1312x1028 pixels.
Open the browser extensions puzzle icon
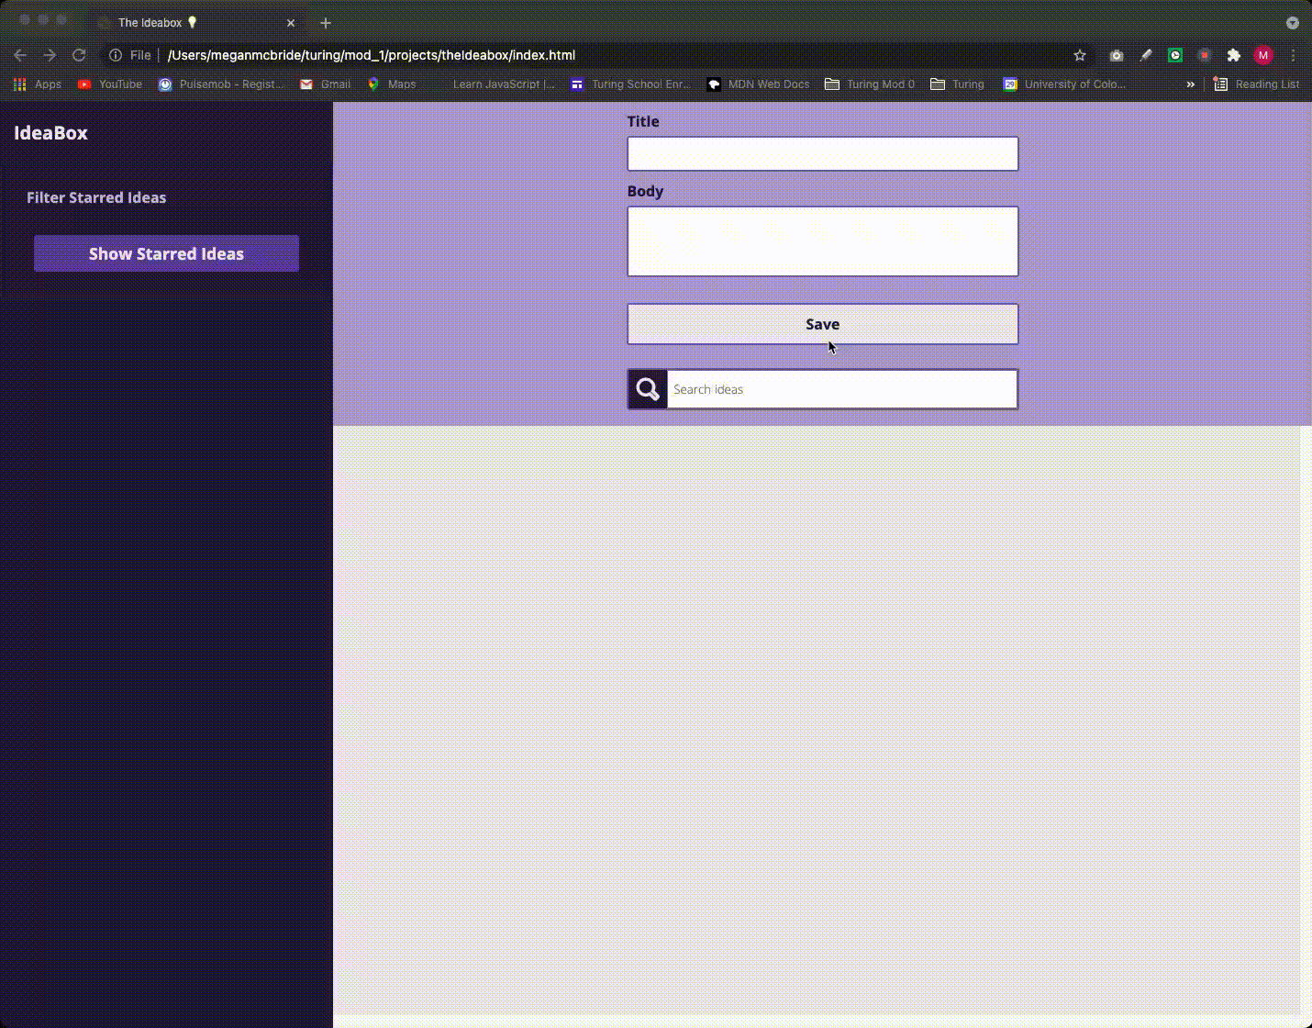click(x=1234, y=55)
